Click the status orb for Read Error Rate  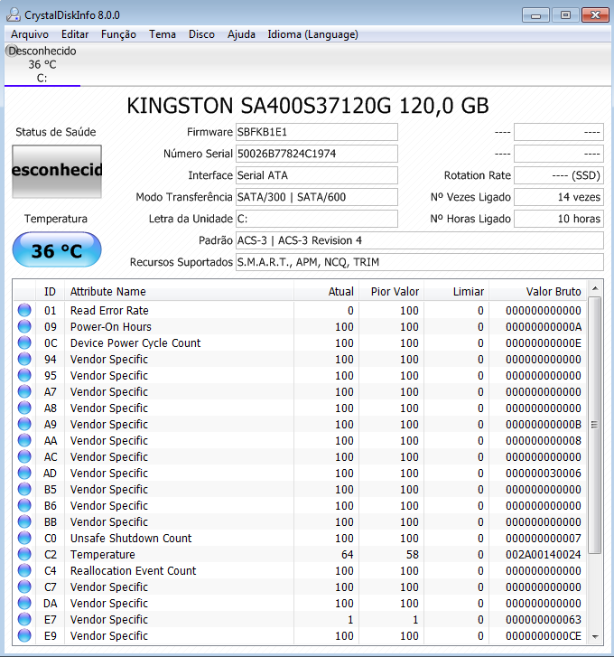point(24,310)
